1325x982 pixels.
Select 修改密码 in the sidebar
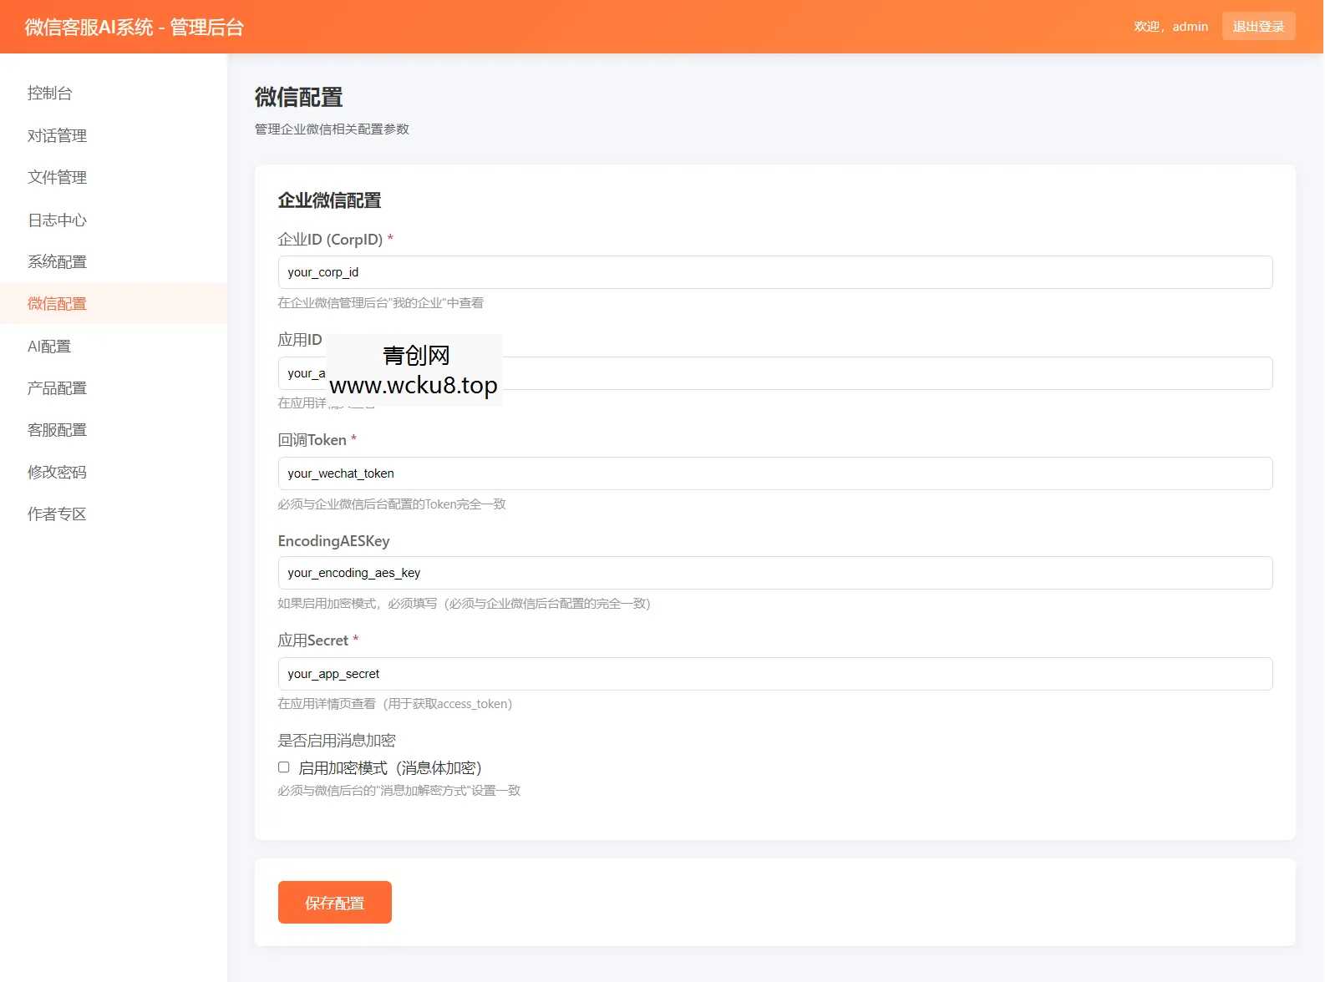(114, 472)
